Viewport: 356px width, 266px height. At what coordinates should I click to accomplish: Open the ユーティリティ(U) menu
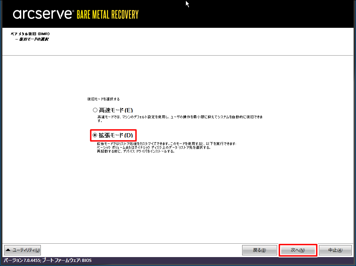coord(23,250)
